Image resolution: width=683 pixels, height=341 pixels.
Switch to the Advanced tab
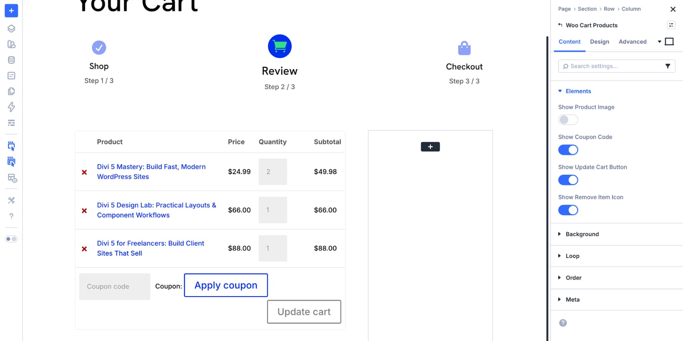click(633, 42)
